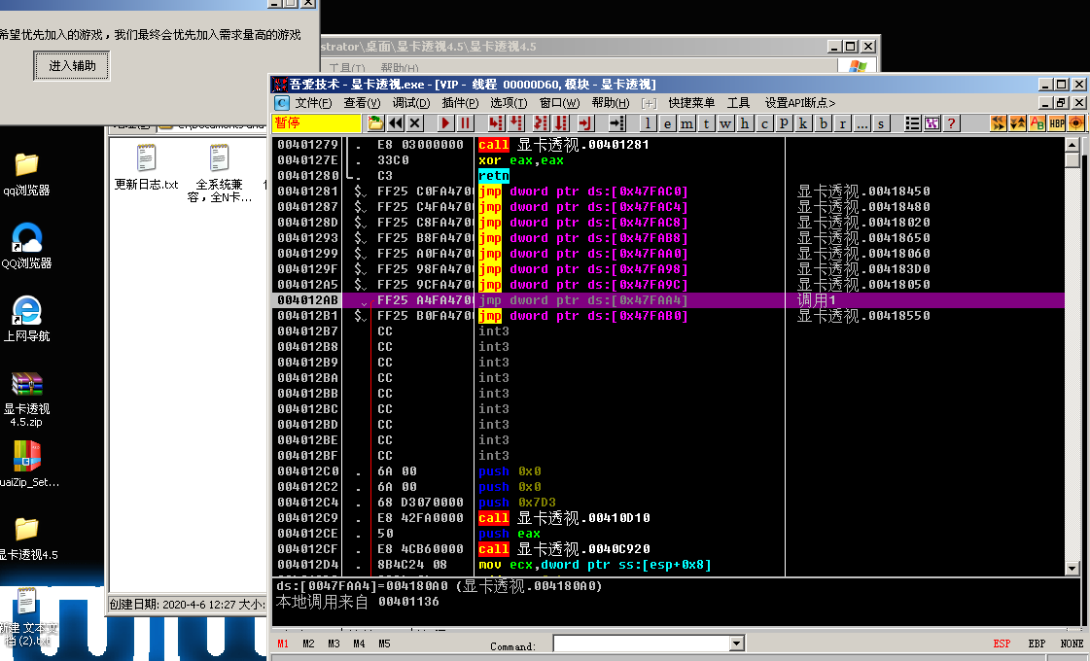Run the program with the red play icon
Image resolution: width=1090 pixels, height=661 pixels.
click(x=445, y=123)
